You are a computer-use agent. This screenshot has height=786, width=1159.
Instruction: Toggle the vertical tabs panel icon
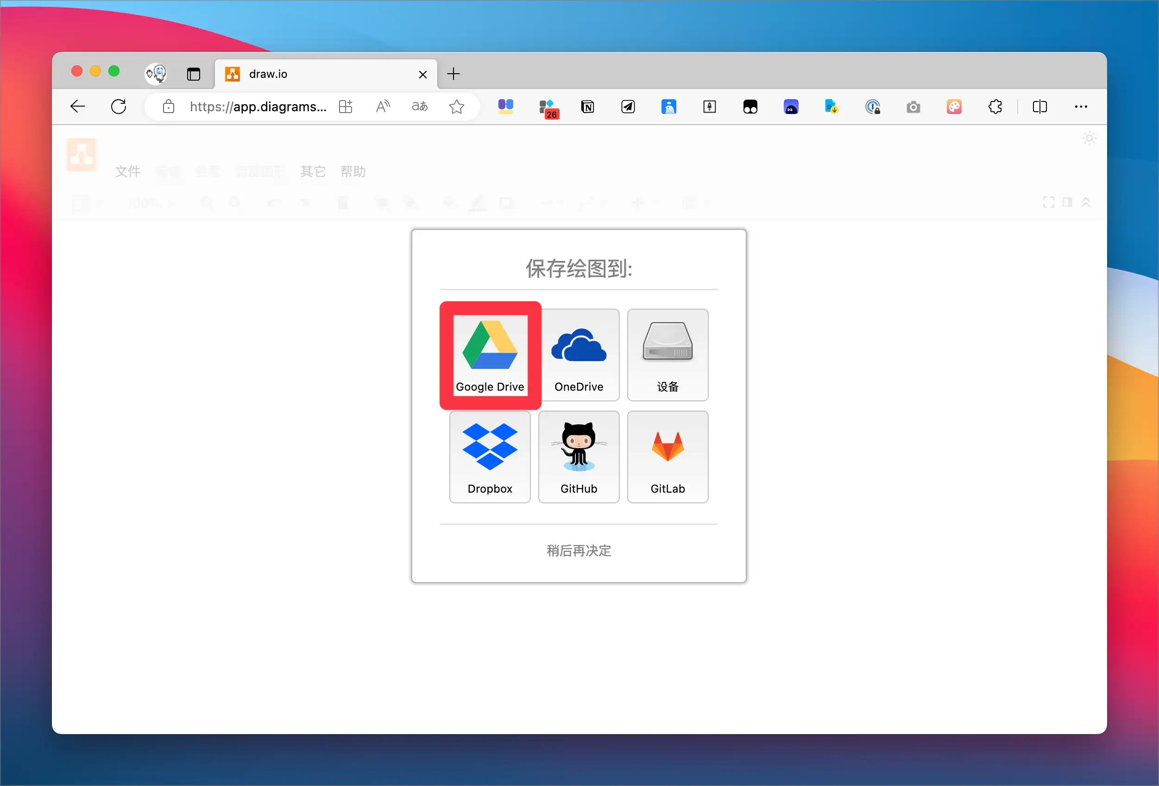pyautogui.click(x=194, y=74)
